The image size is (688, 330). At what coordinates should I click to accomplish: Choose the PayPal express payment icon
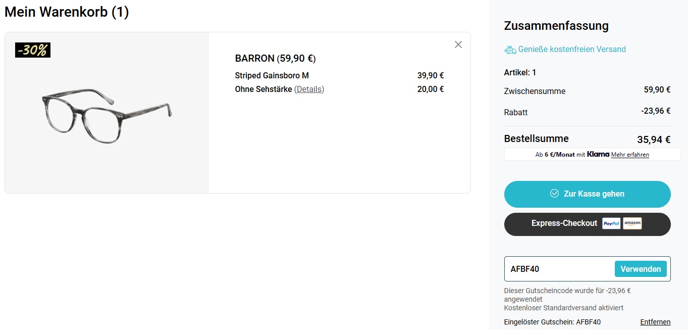tap(611, 223)
